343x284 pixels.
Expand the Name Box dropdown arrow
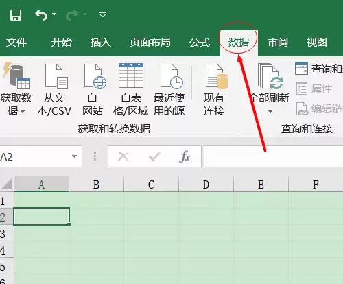click(x=74, y=156)
